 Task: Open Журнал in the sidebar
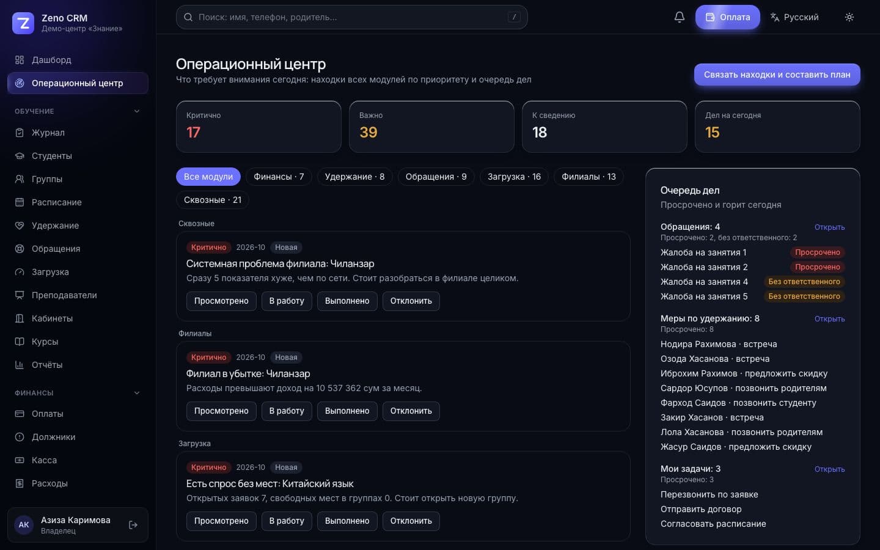click(x=78, y=133)
